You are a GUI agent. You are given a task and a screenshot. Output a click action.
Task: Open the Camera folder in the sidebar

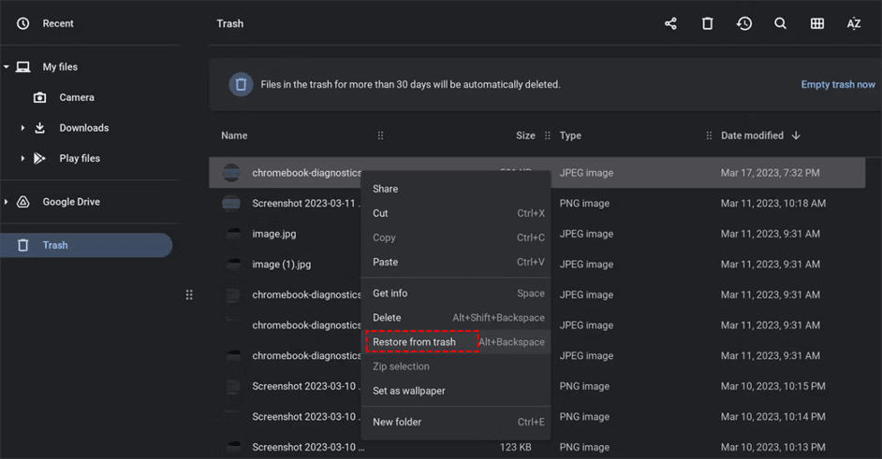pyautogui.click(x=76, y=97)
